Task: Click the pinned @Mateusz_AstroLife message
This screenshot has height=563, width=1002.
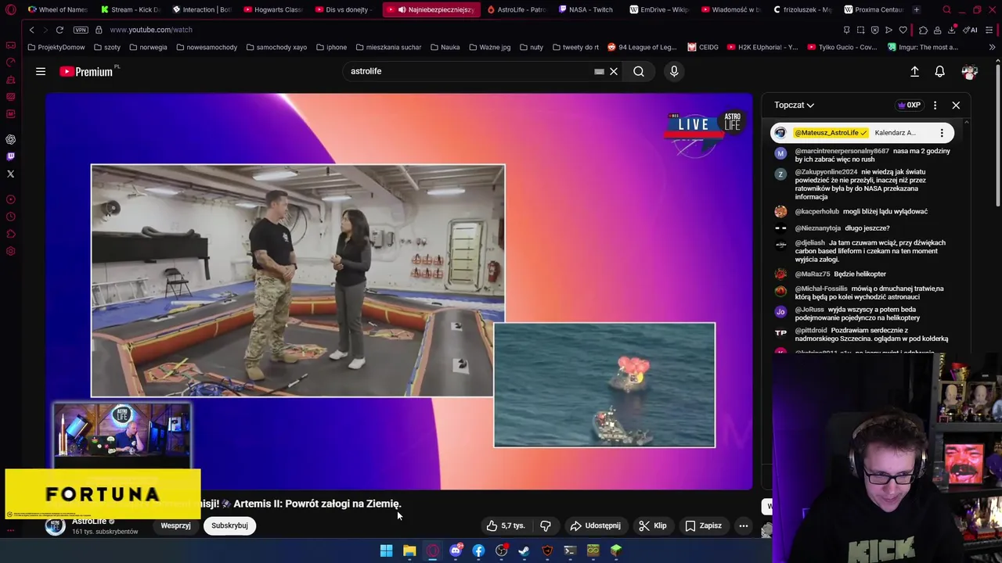Action: [x=862, y=133]
